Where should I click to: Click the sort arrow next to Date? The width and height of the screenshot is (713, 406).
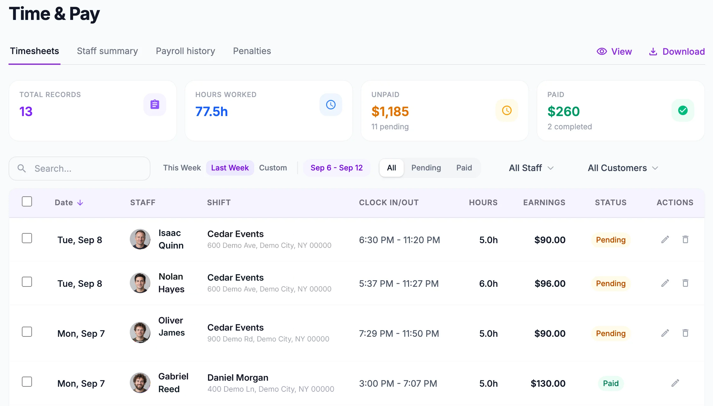point(80,203)
